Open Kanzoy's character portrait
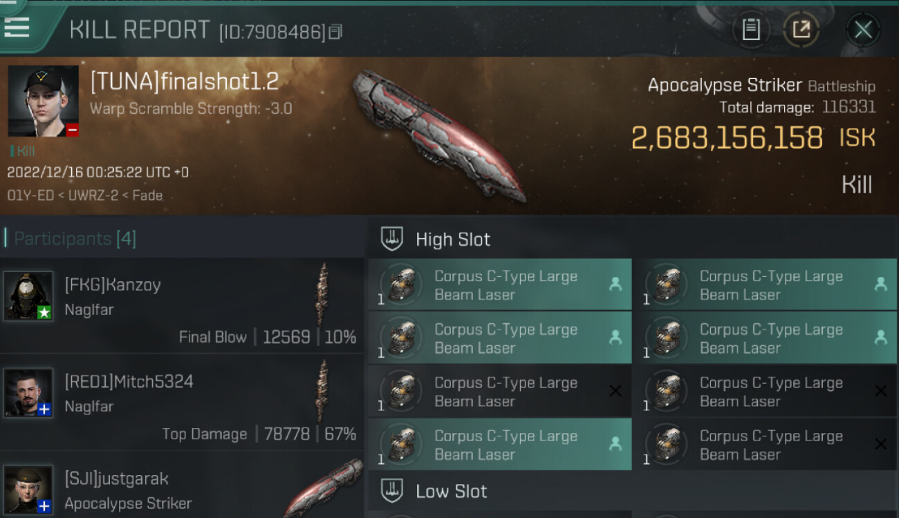Image resolution: width=899 pixels, height=518 pixels. [x=28, y=296]
